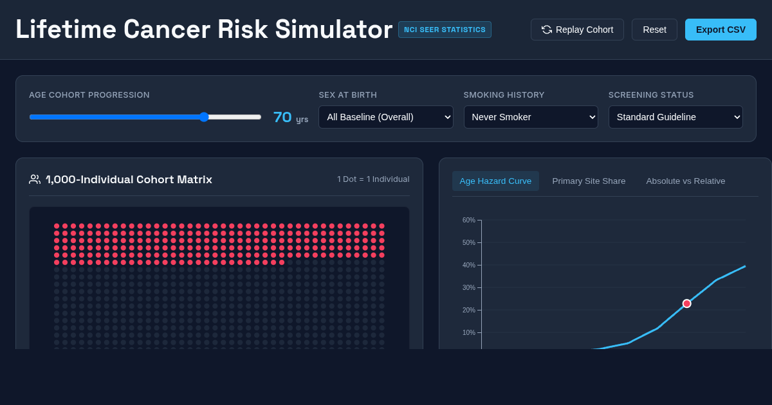The image size is (772, 405).
Task: Click the 20% axis label
Action: pos(468,310)
